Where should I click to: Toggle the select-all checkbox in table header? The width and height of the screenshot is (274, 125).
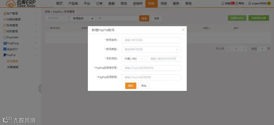47,28
